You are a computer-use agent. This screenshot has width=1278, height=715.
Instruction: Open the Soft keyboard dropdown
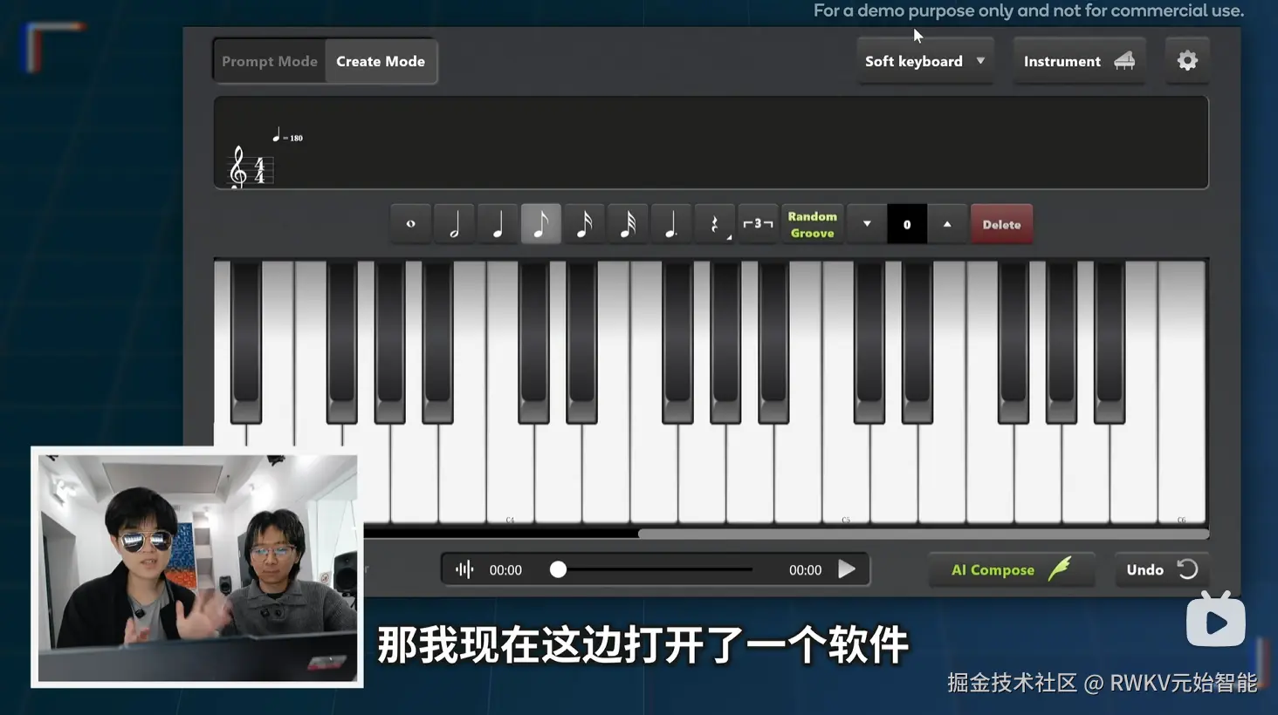924,60
